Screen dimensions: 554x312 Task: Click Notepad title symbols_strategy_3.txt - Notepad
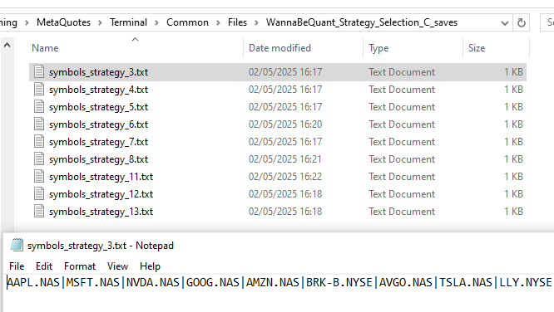coord(101,246)
